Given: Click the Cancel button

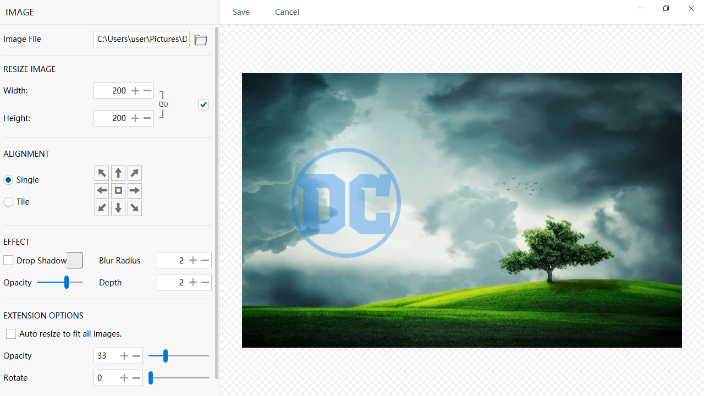Looking at the screenshot, I should click(287, 12).
